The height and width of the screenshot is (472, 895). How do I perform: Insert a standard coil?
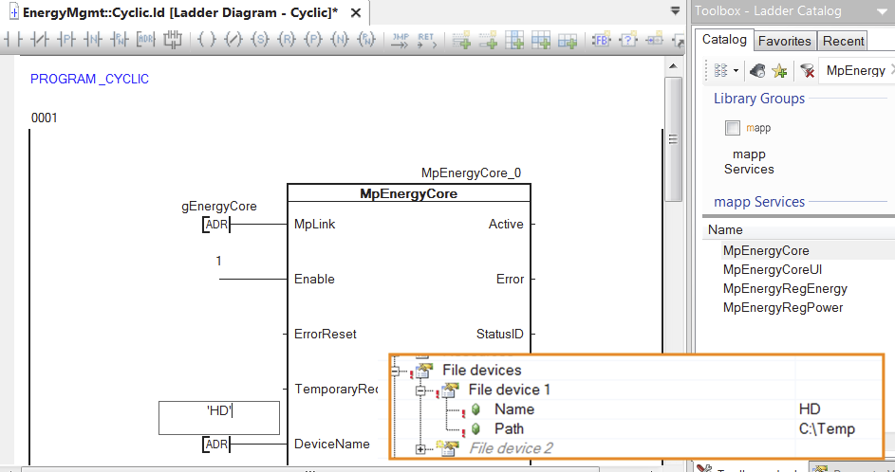coord(207,40)
